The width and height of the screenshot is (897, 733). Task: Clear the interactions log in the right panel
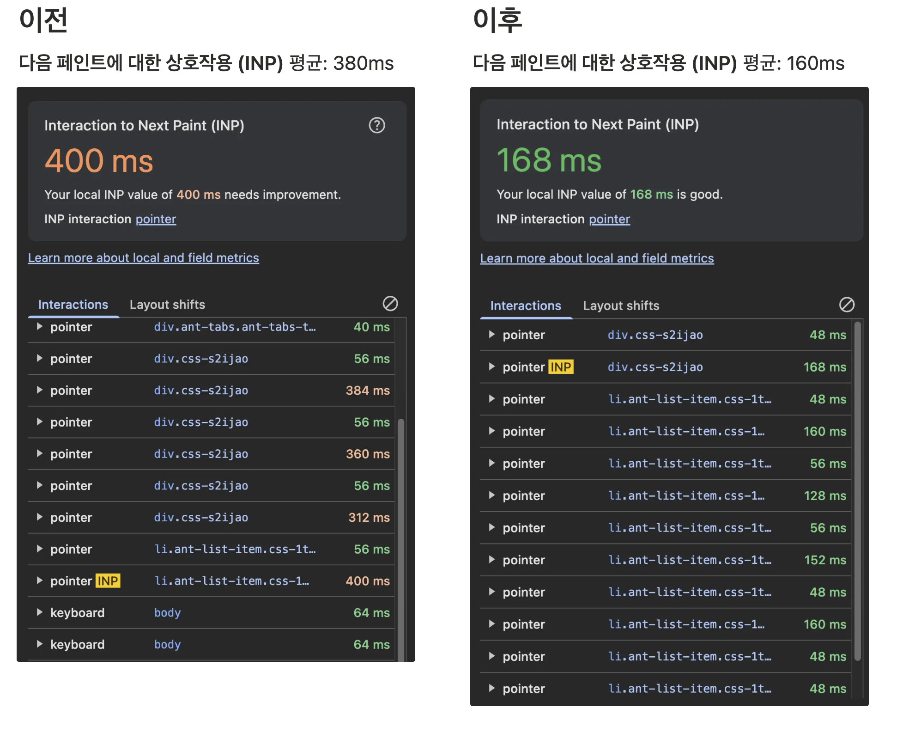click(x=846, y=305)
